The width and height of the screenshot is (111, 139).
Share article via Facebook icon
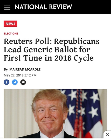[x=6, y=82]
